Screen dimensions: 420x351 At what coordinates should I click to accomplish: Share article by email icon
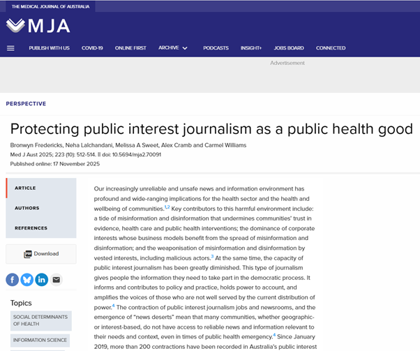pyautogui.click(x=57, y=280)
